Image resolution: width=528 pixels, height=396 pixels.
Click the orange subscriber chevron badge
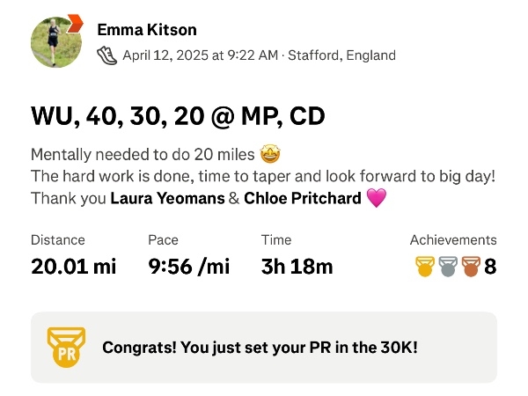coord(75,24)
